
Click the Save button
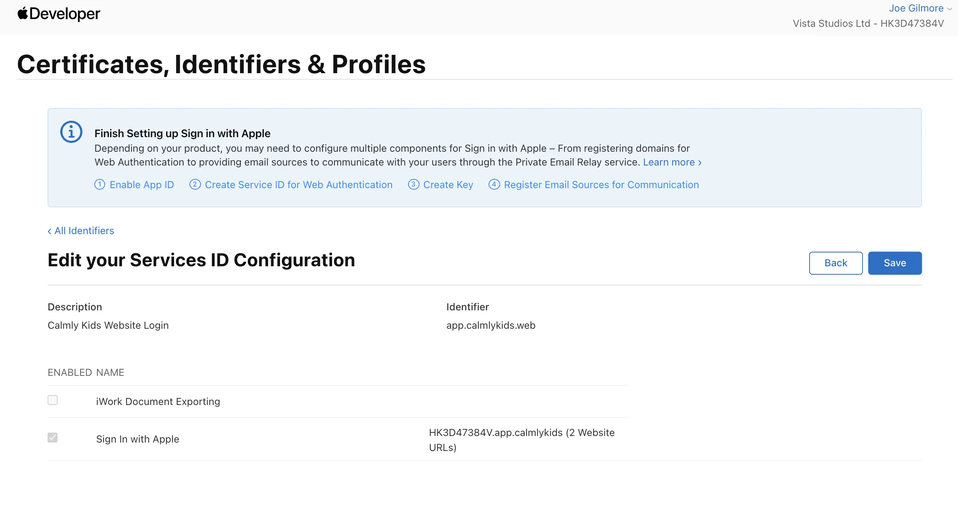pos(895,263)
